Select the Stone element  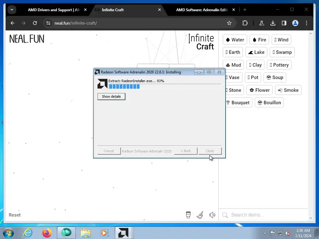pos(235,90)
